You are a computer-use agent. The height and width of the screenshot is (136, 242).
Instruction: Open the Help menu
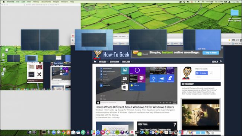tap(72, 2)
